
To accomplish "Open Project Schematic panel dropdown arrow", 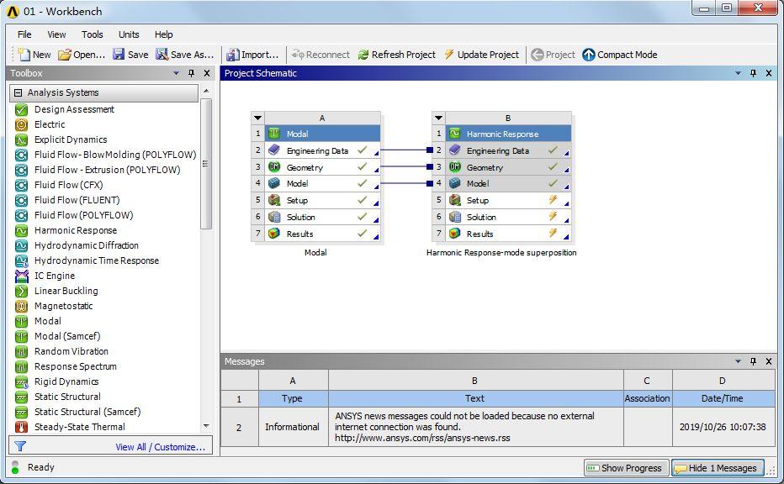I will coord(738,73).
